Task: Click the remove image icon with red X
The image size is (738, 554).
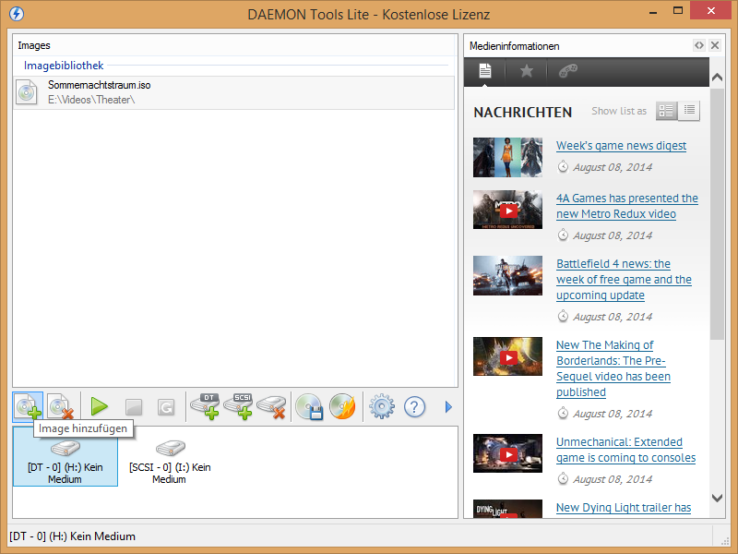Action: tap(61, 406)
